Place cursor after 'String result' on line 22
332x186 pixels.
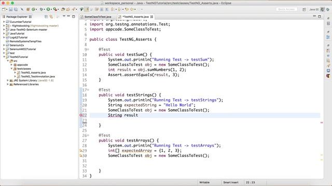point(138,115)
